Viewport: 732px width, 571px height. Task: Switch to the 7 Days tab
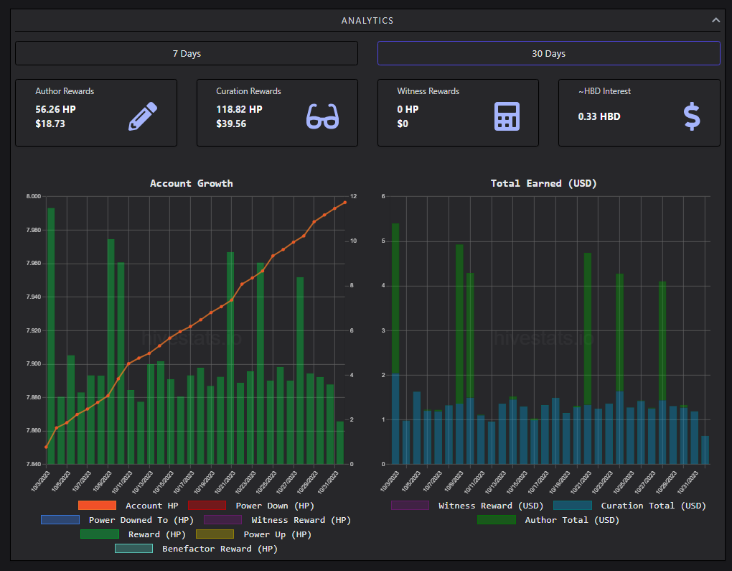187,53
